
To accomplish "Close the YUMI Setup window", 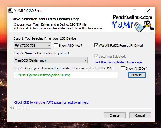I will pyautogui.click(x=148, y=11).
